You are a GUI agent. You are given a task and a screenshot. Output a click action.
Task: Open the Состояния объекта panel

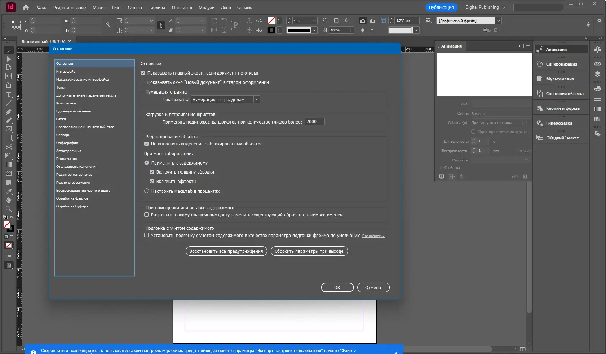tap(561, 94)
